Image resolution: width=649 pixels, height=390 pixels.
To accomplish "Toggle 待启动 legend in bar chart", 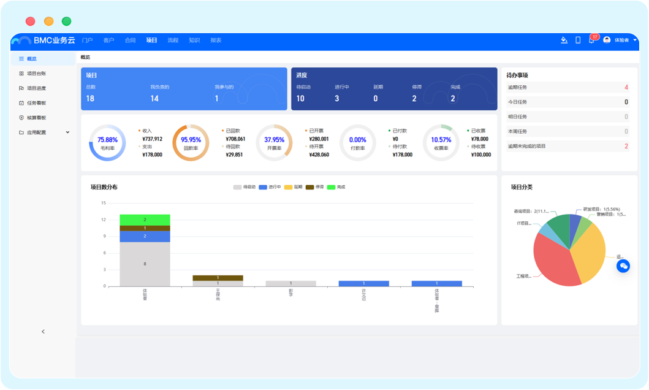I will [244, 187].
